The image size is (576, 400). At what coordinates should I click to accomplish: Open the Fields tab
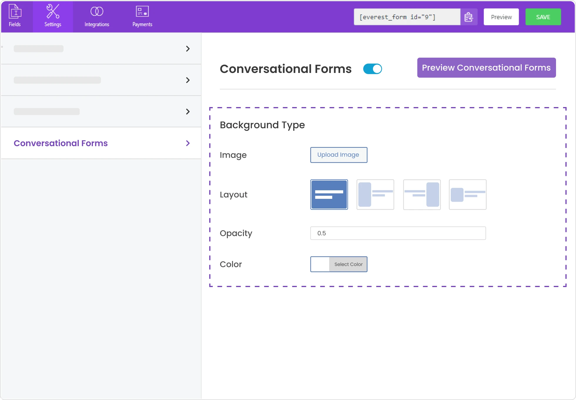pos(15,16)
